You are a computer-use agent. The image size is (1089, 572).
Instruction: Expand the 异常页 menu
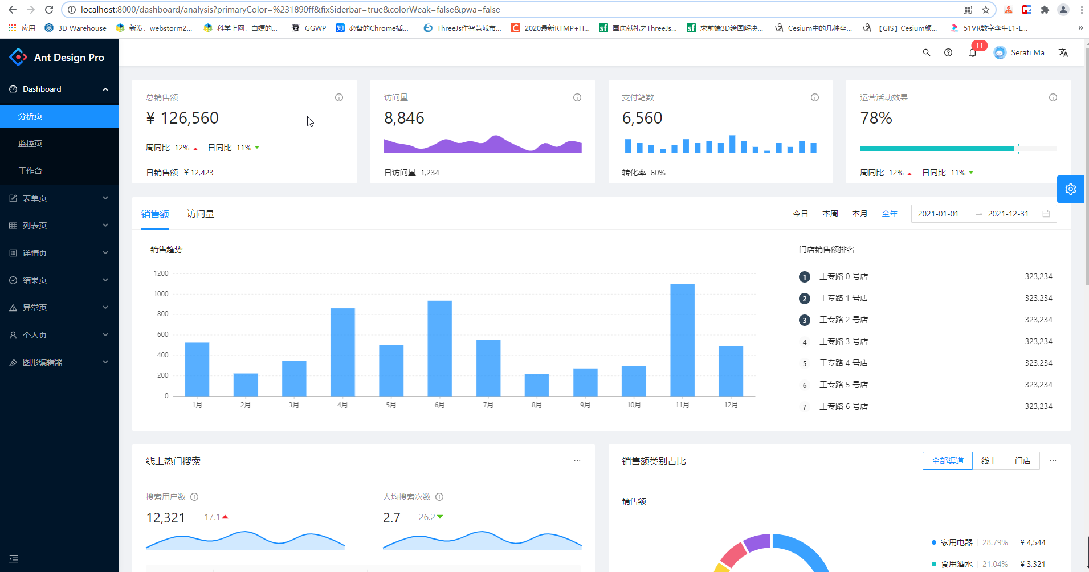click(59, 308)
